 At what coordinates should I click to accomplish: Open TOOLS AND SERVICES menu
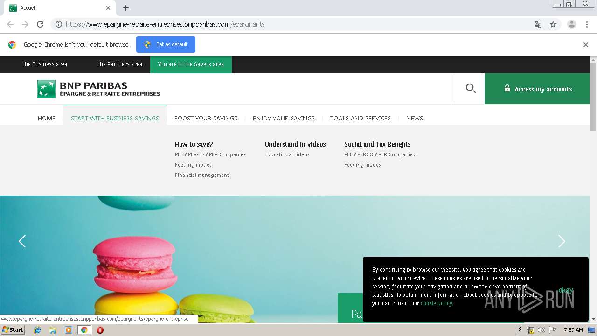coord(361,118)
